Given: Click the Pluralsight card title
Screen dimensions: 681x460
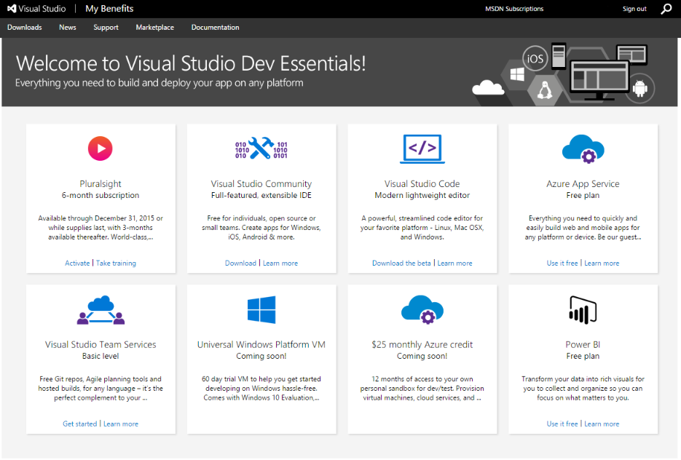Looking at the screenshot, I should tap(101, 183).
